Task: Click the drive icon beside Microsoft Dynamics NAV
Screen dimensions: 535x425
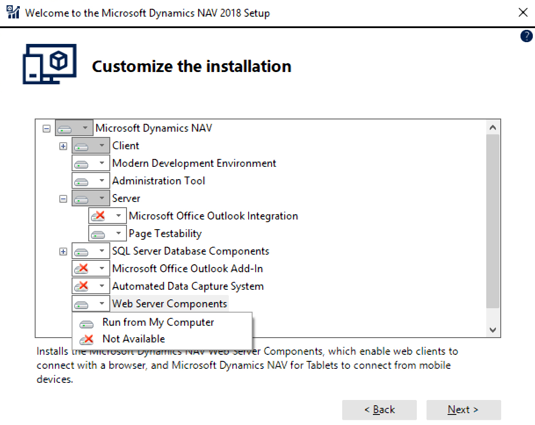Action: 65,129
